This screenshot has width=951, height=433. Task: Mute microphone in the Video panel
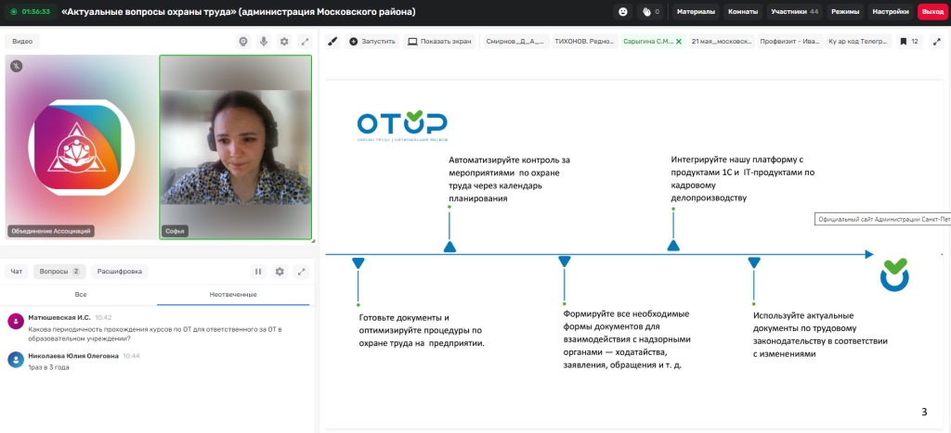(264, 42)
